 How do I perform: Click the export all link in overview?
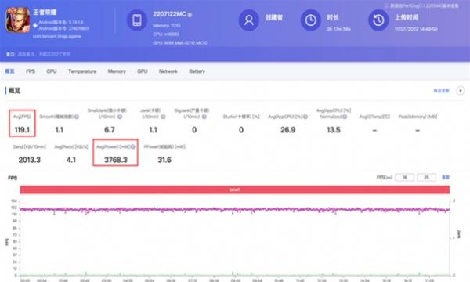click(441, 91)
